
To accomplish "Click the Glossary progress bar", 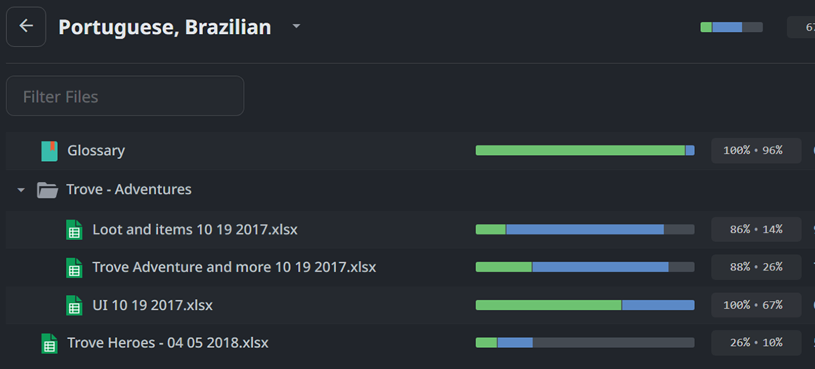I will click(x=585, y=151).
